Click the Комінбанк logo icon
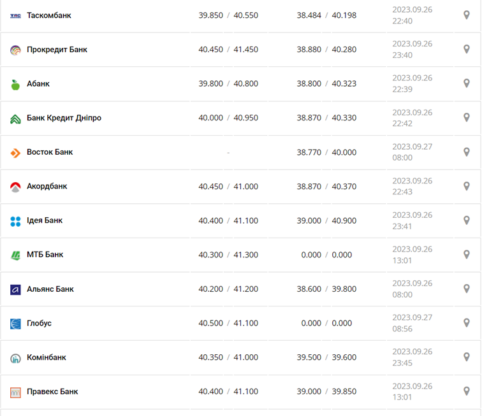The image size is (482, 416). click(16, 358)
